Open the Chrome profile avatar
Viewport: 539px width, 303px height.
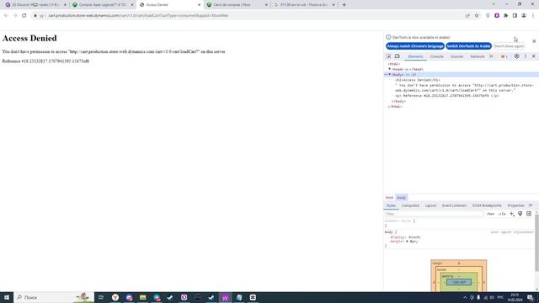pyautogui.click(x=524, y=15)
